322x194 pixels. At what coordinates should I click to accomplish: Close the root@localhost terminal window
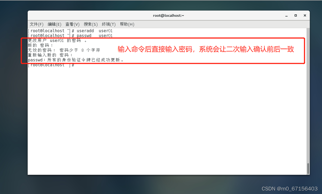pyautogui.click(x=305, y=15)
